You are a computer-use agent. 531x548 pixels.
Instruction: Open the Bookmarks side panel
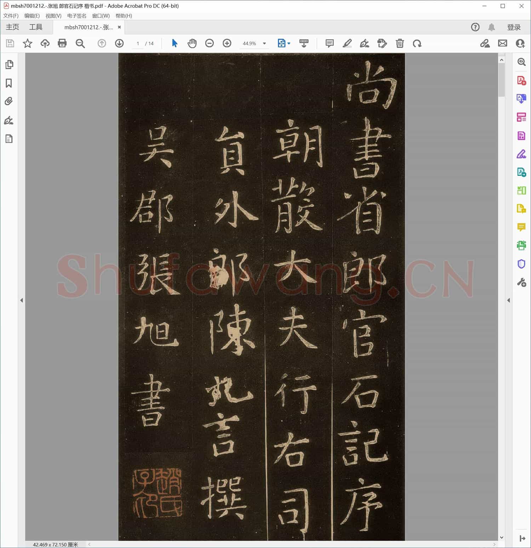point(9,83)
